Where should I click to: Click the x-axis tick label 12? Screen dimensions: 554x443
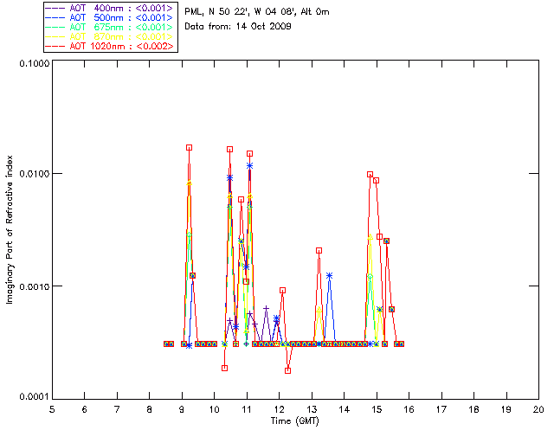279,409
